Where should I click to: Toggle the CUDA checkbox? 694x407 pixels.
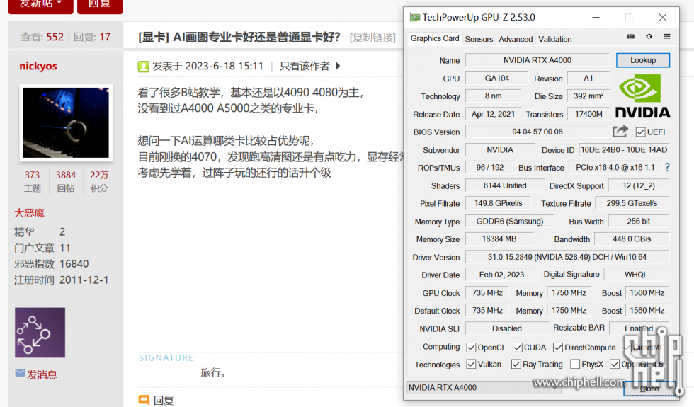coord(518,348)
